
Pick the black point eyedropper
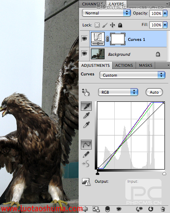86,106
